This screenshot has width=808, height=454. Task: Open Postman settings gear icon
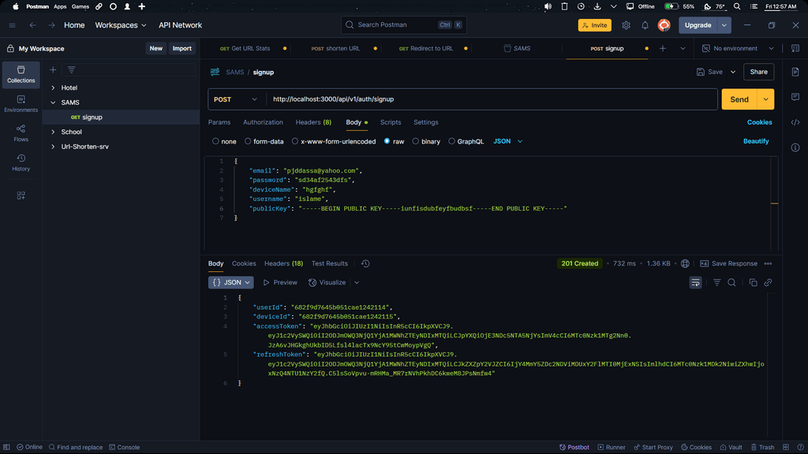[626, 25]
